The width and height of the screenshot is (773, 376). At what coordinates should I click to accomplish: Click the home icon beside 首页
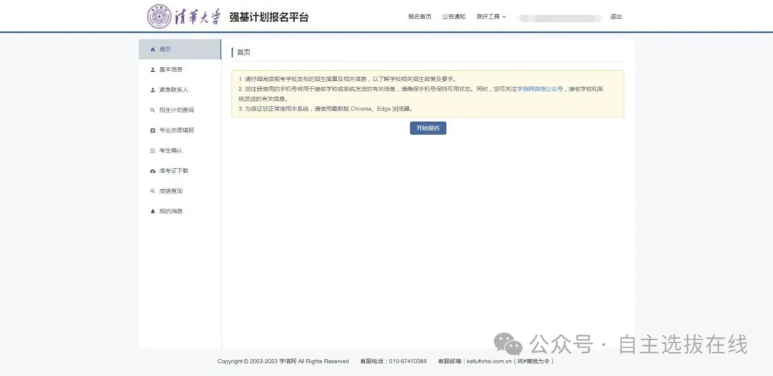[152, 49]
